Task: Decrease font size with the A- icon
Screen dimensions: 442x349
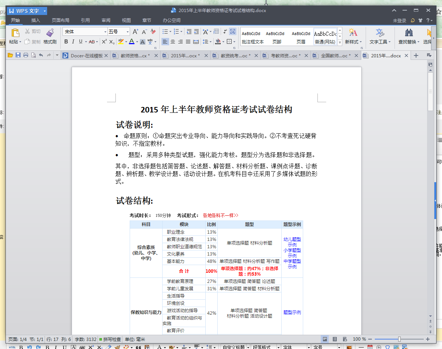Action: (145, 32)
